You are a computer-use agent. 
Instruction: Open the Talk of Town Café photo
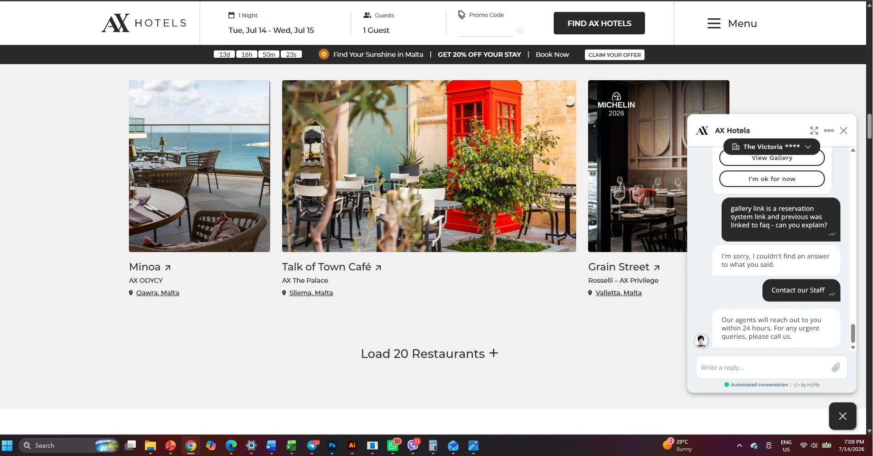coord(429,166)
